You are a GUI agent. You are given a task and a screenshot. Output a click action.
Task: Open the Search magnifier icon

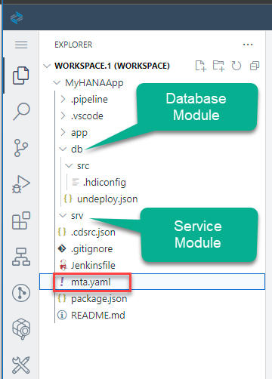21,111
